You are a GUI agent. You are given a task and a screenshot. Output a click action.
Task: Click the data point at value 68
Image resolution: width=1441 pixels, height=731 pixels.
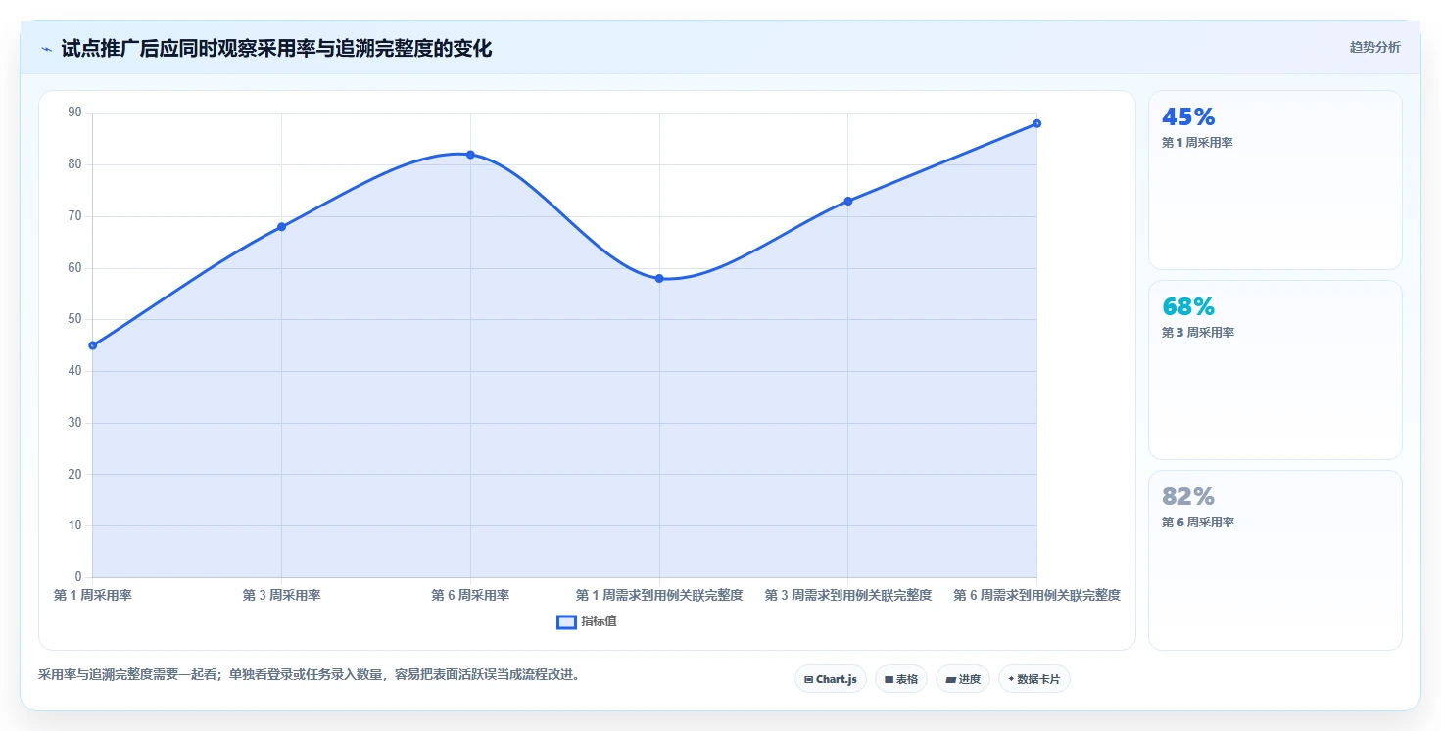point(281,227)
